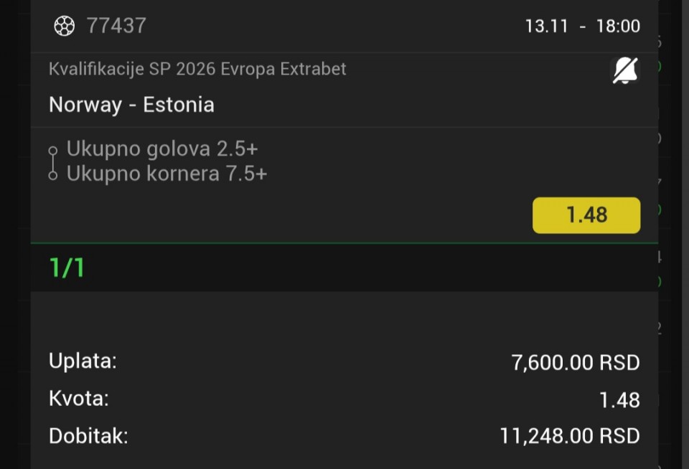Click the Dobitak label
This screenshot has height=469, width=689.
(x=88, y=435)
